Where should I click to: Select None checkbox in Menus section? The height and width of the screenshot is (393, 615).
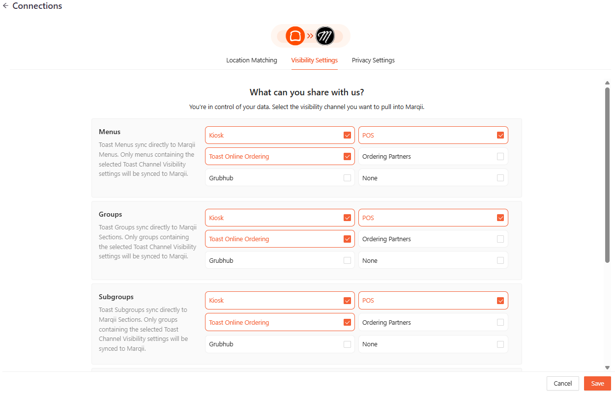click(500, 178)
